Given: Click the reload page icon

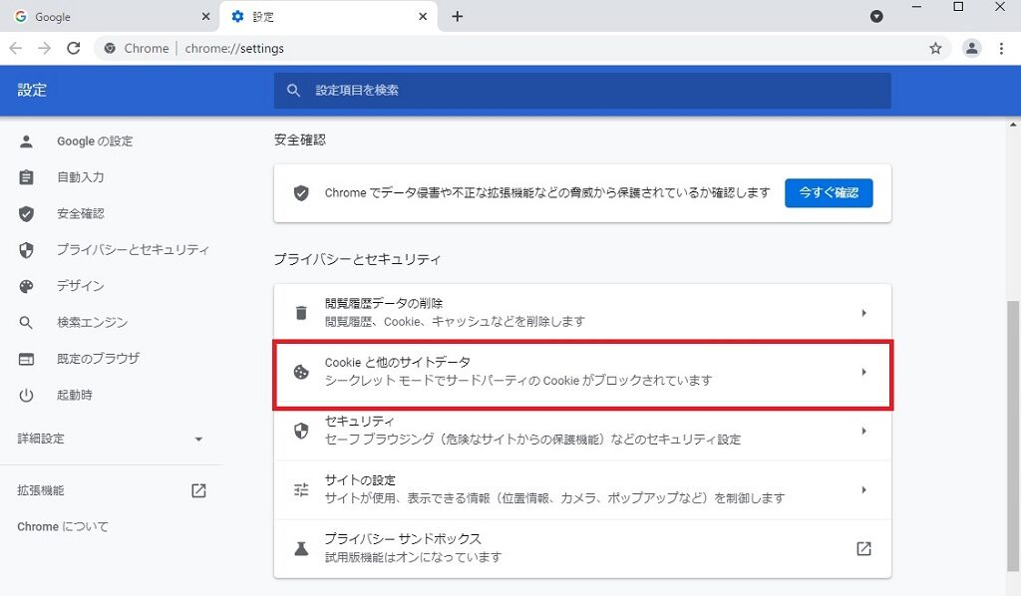Looking at the screenshot, I should coord(73,48).
